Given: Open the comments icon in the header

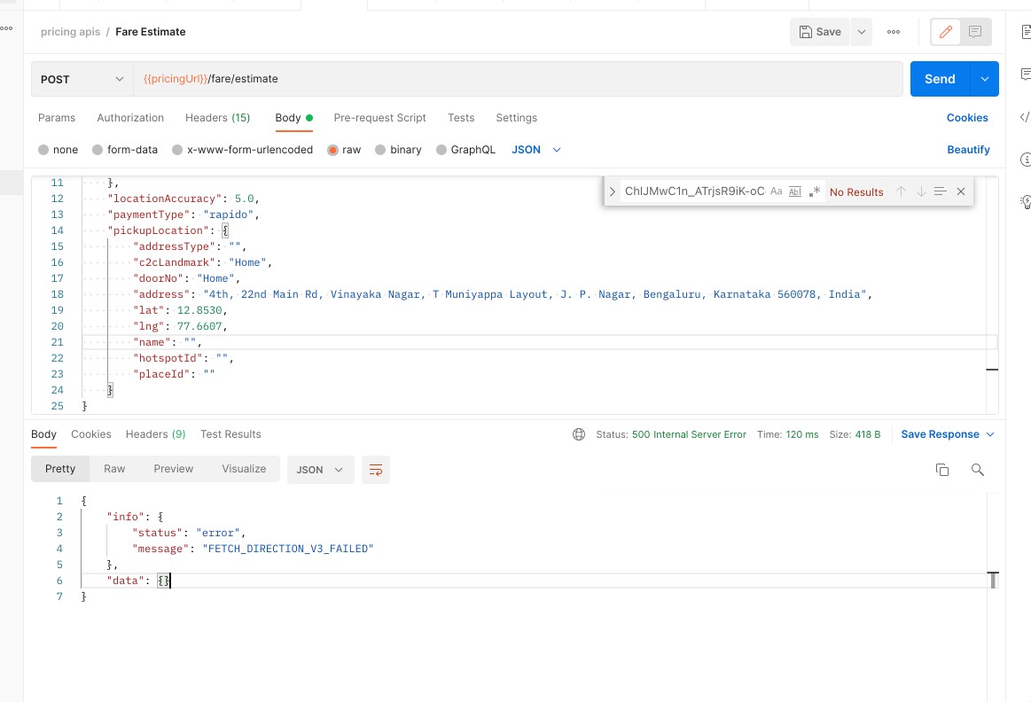Looking at the screenshot, I should [975, 32].
